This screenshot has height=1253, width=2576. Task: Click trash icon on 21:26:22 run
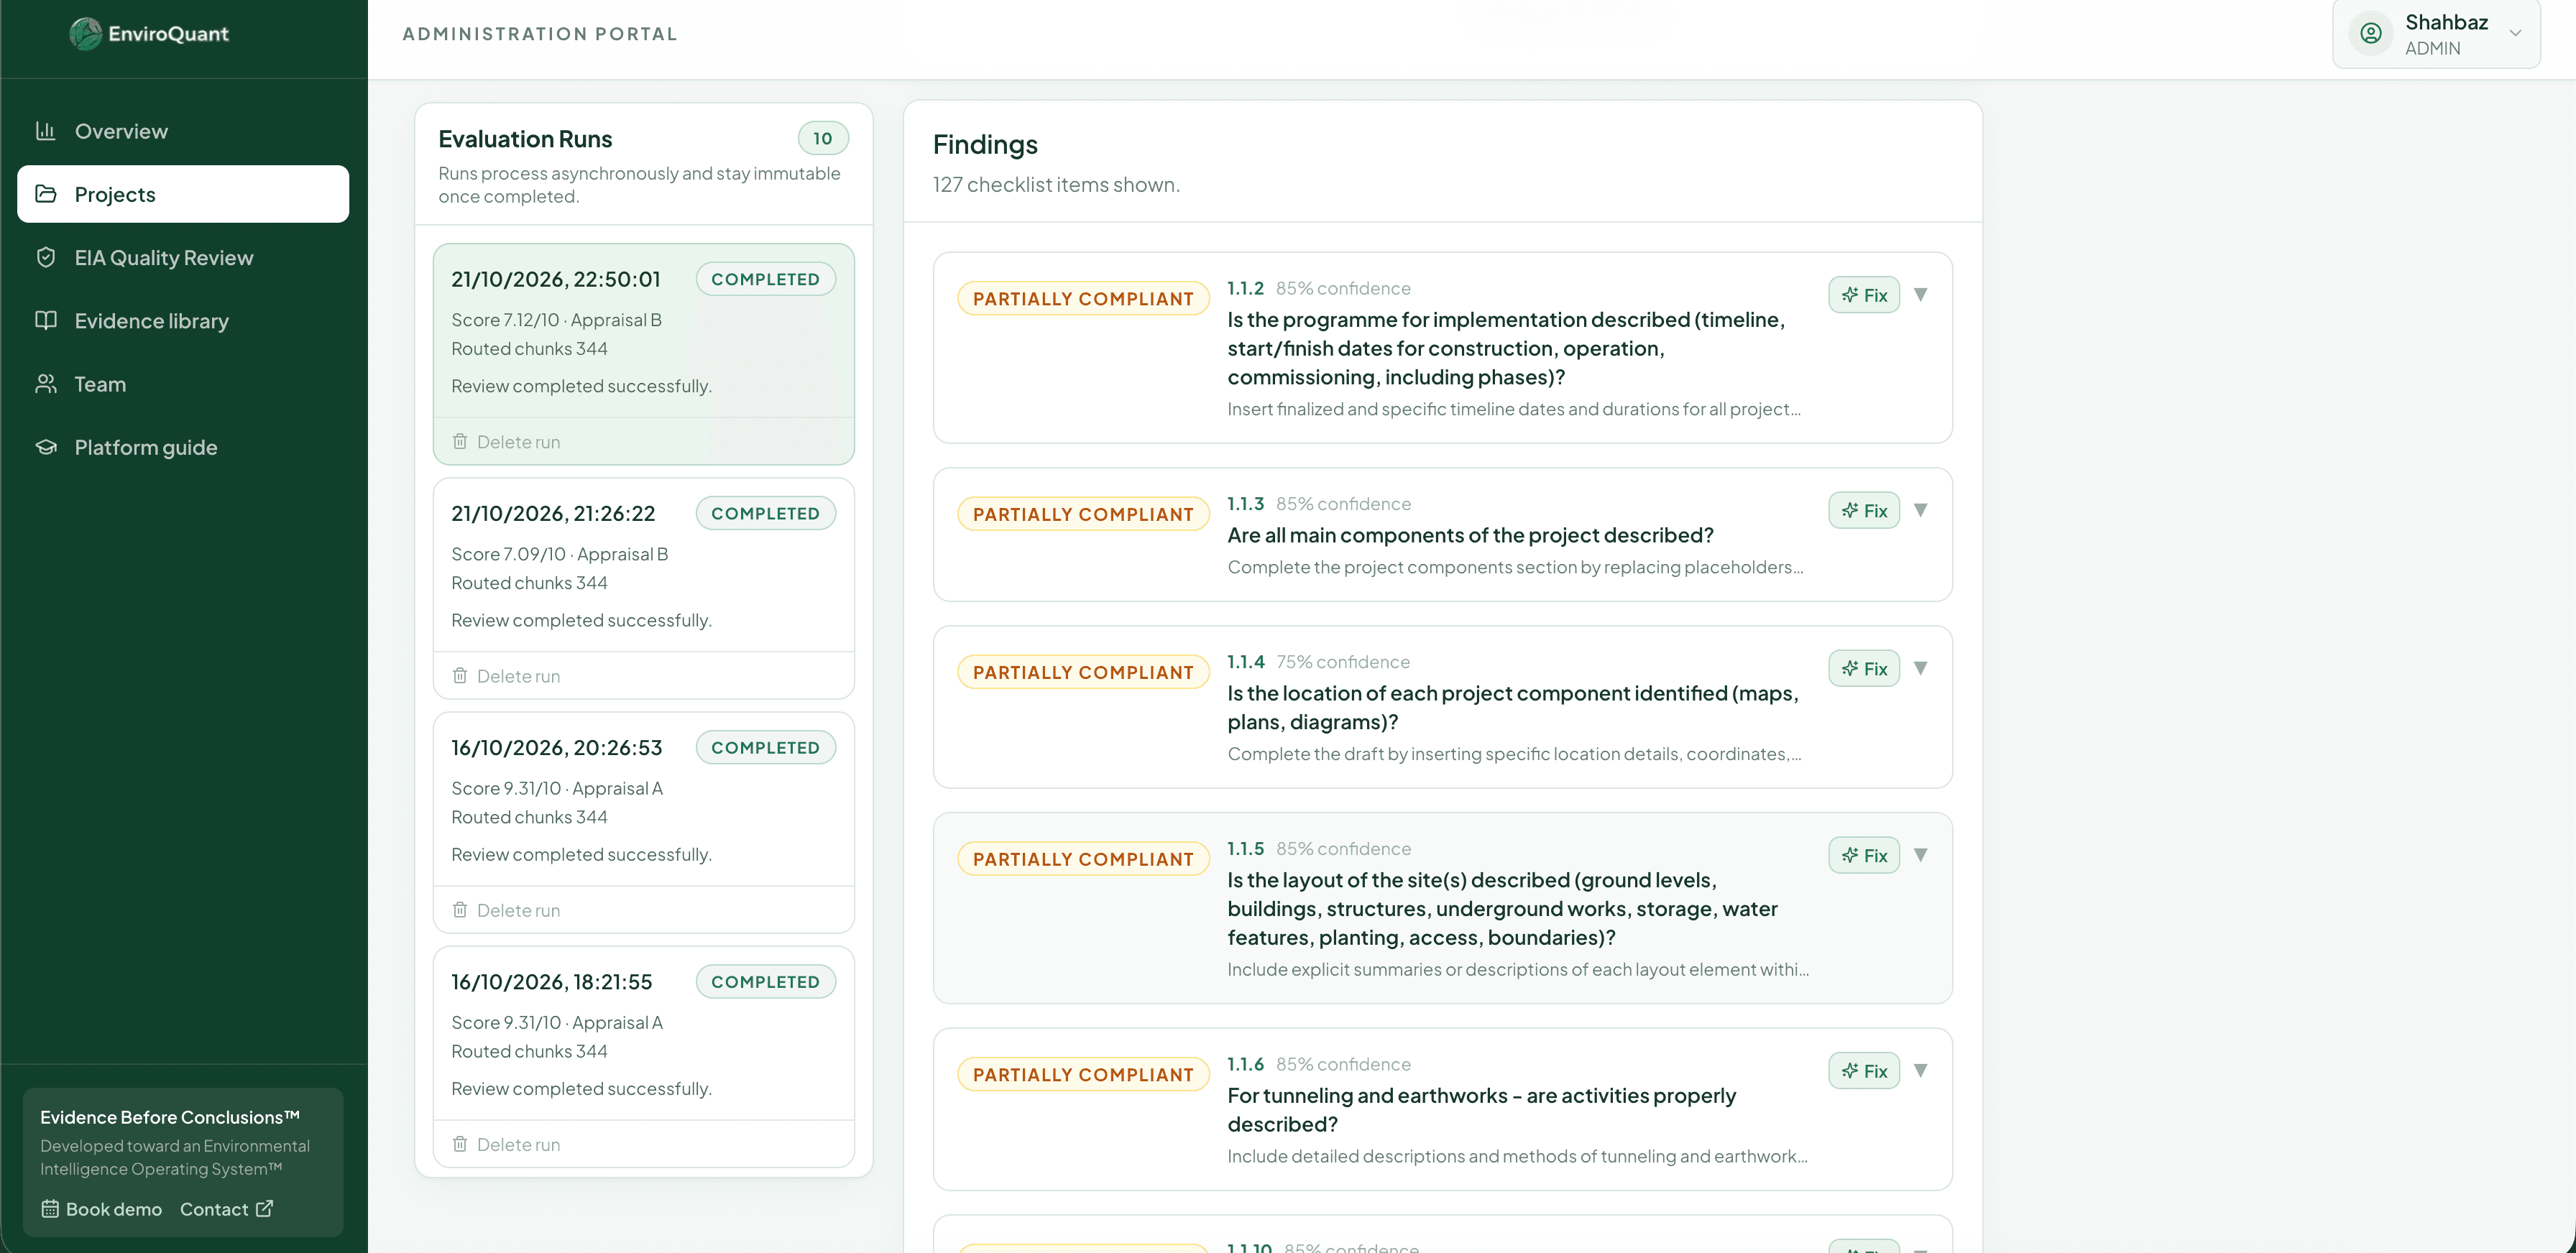point(460,675)
